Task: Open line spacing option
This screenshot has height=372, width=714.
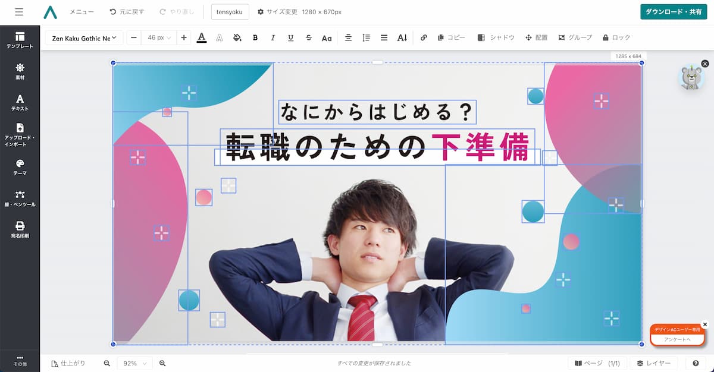Action: tap(367, 37)
